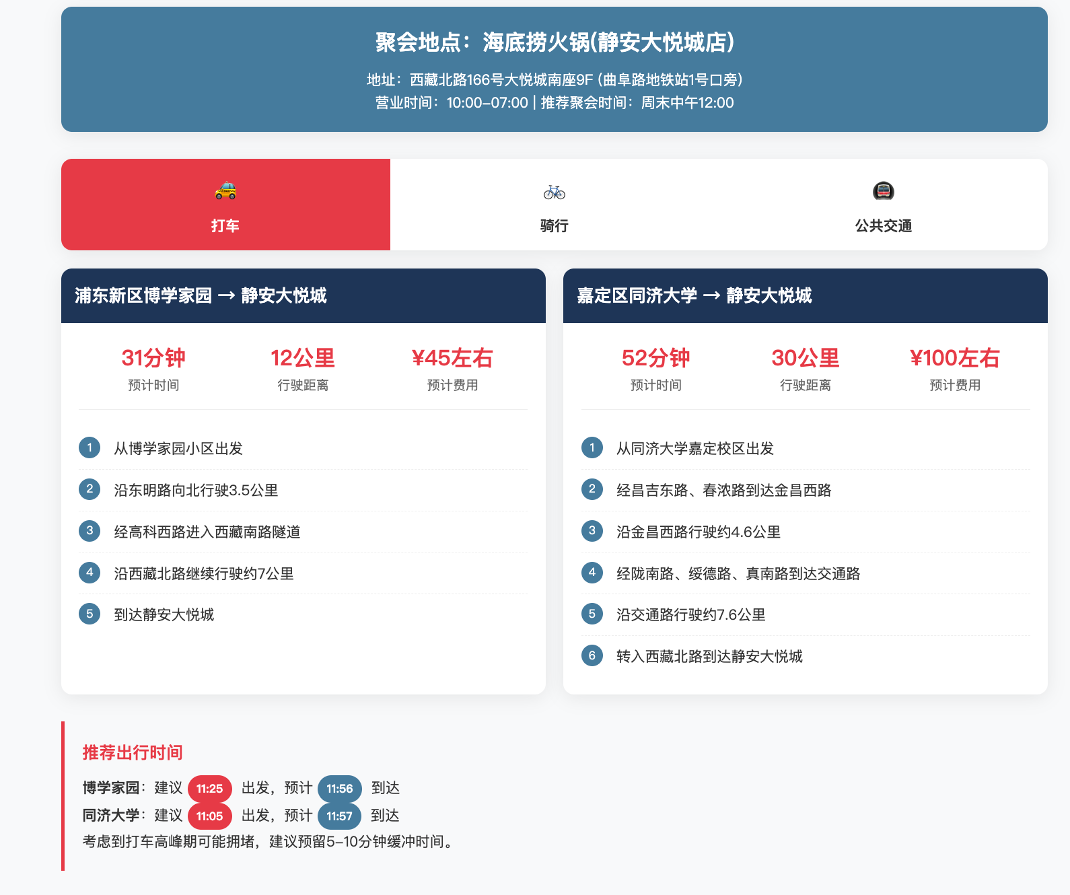Viewport: 1070px width, 895px height.
Task: Click step 沿东明路向北行驶3.5公里
Action: click(x=303, y=490)
